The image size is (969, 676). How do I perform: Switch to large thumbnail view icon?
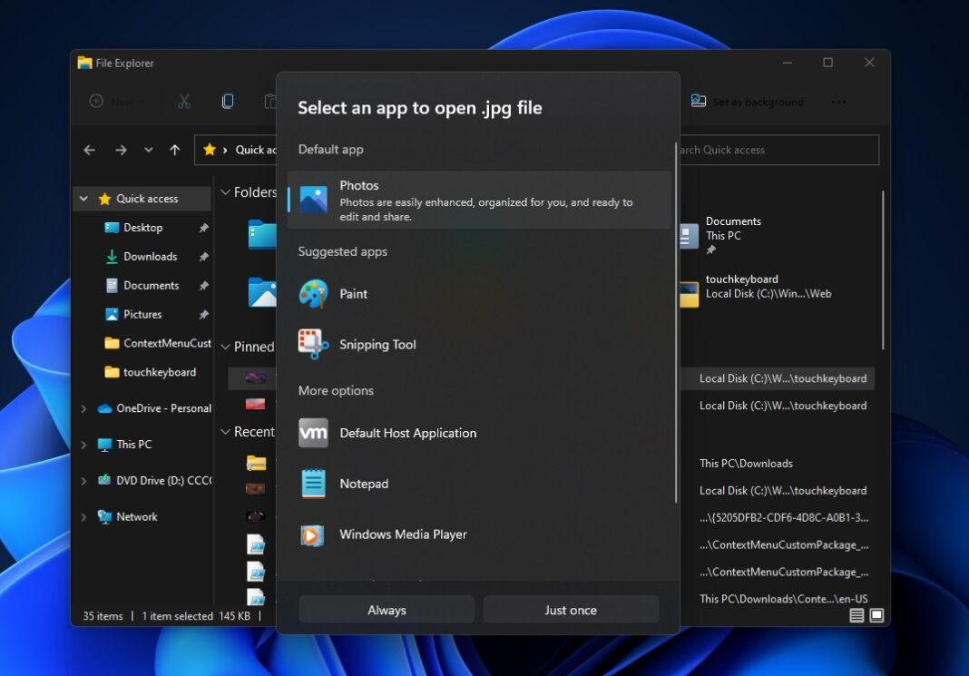876,614
